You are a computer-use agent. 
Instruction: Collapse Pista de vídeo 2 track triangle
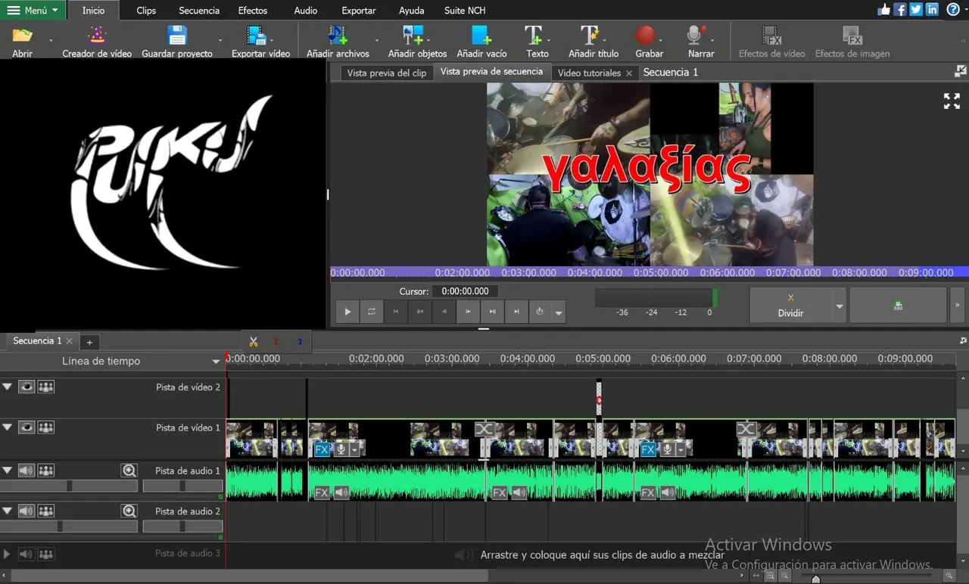click(8, 387)
